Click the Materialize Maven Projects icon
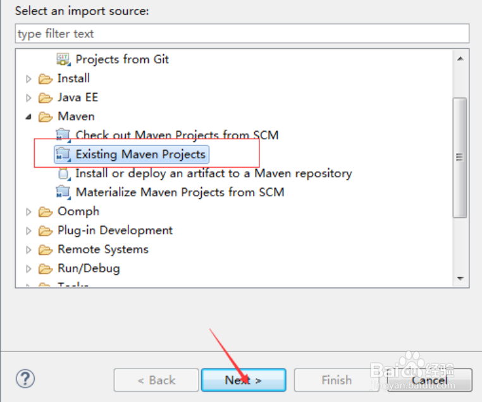The width and height of the screenshot is (482, 402). (x=63, y=192)
